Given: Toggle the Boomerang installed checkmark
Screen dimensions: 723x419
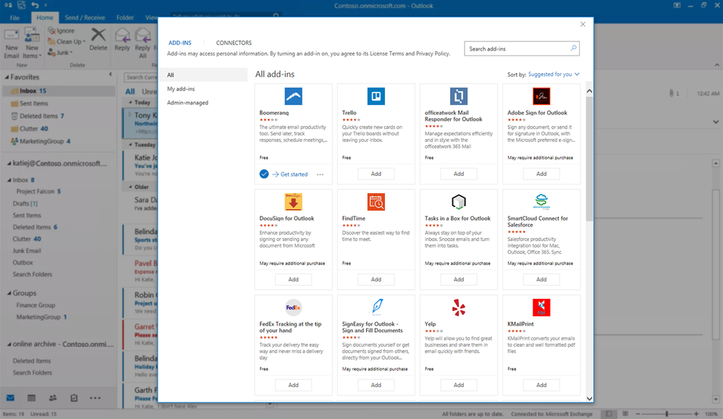Looking at the screenshot, I should (263, 174).
